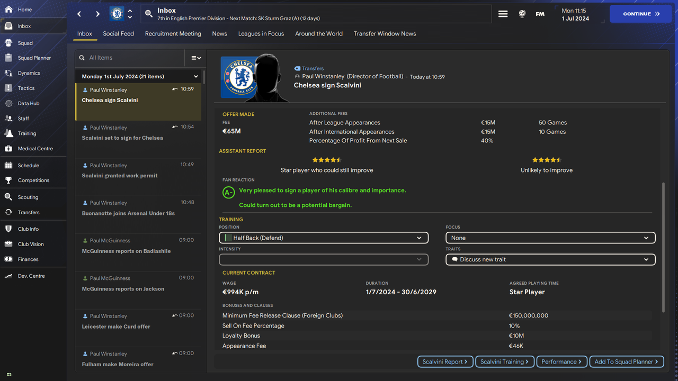Click the Inbox sidebar icon
This screenshot has width=678, height=381.
click(x=8, y=26)
